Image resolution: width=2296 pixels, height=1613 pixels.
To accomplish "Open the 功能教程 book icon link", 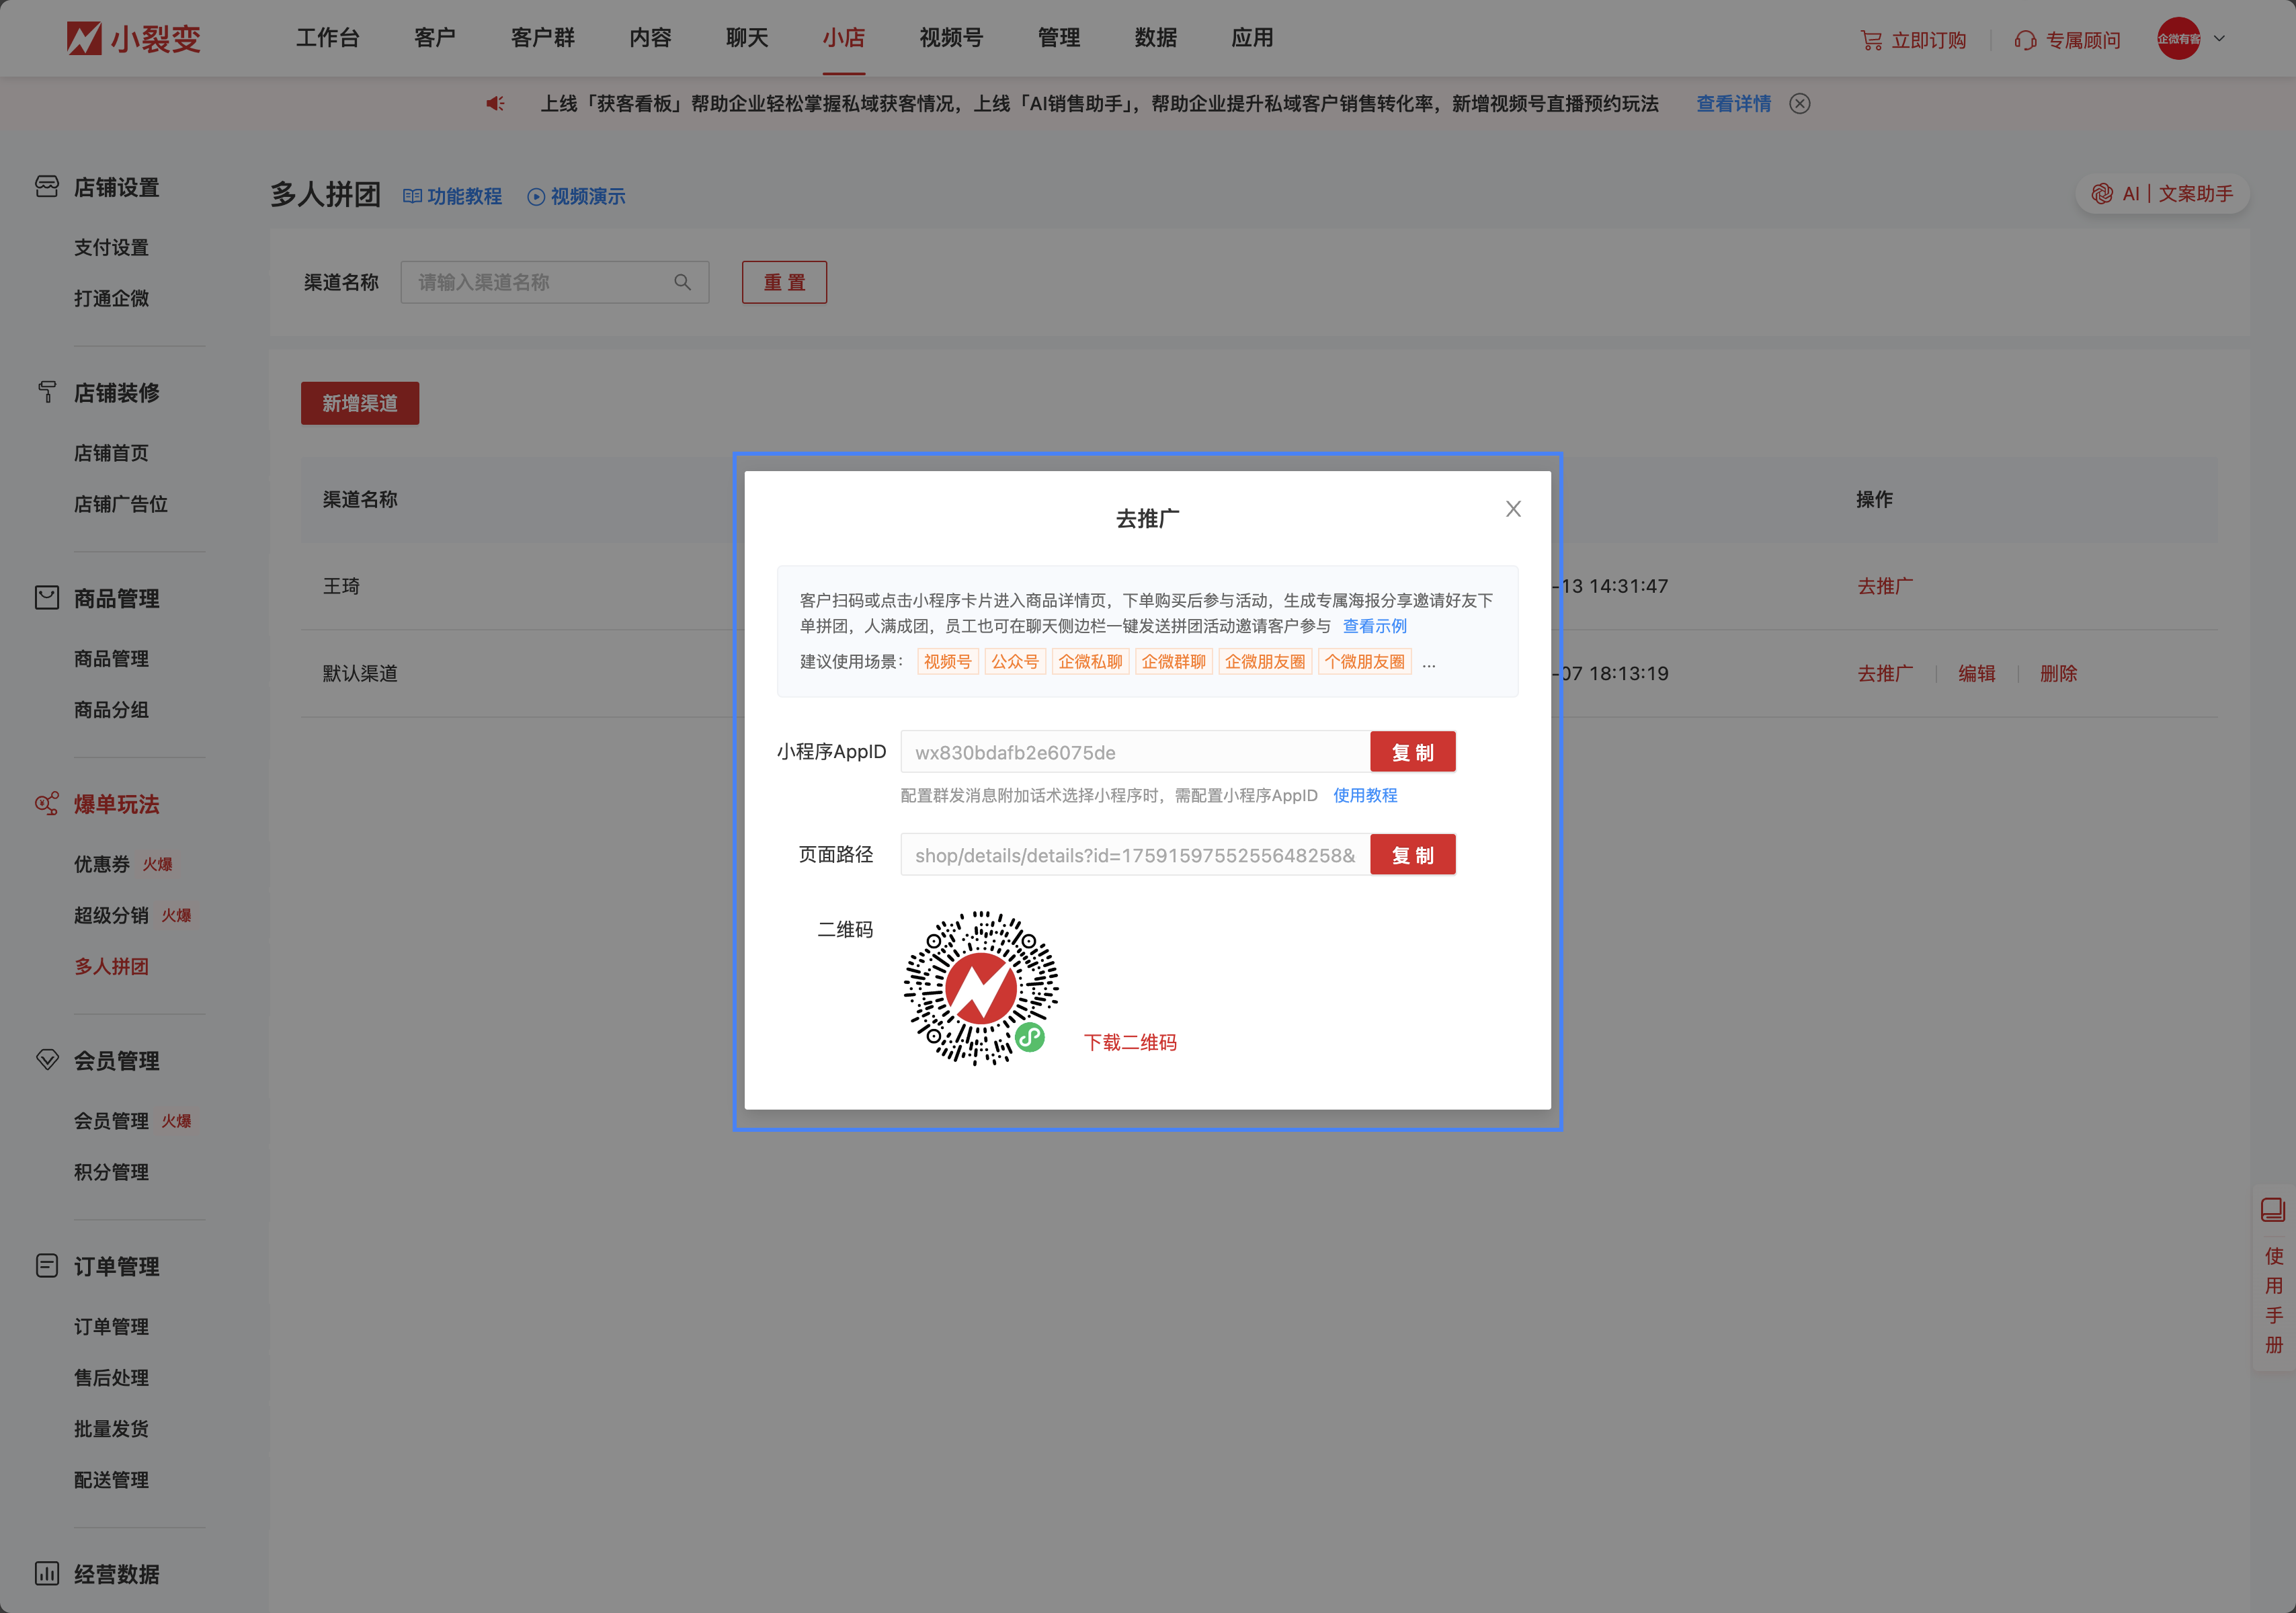I will 452,196.
